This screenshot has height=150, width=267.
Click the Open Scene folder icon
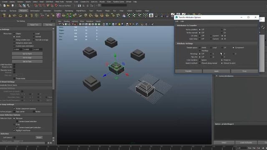coord(8,5)
